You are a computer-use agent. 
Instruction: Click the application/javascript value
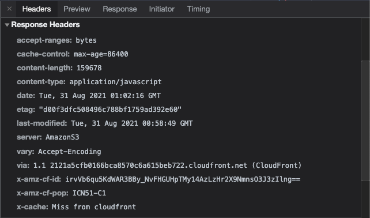[116, 82]
